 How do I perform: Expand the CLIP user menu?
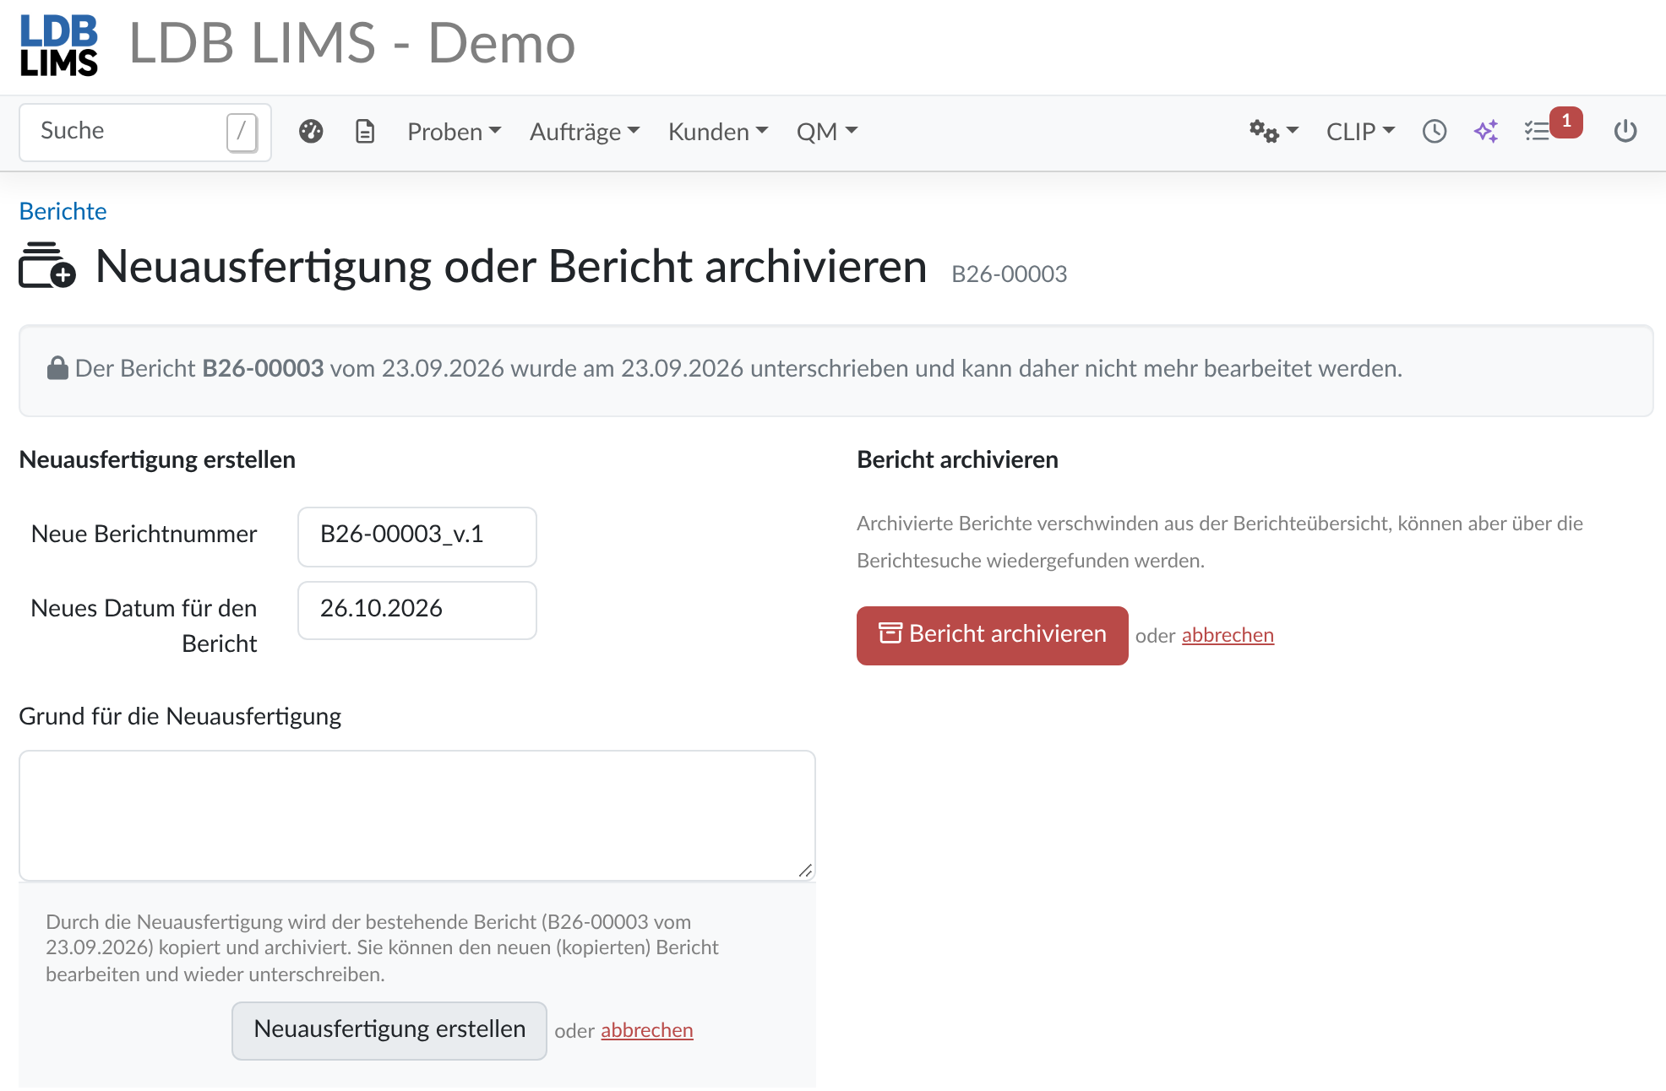(1360, 132)
